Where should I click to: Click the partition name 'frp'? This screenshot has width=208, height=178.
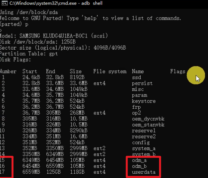point(136,107)
